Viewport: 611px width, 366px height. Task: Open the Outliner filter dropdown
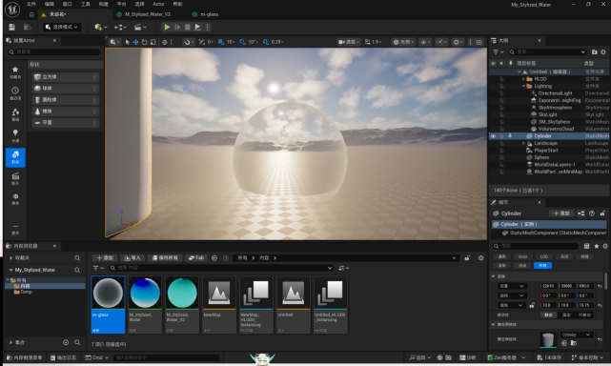pos(498,51)
